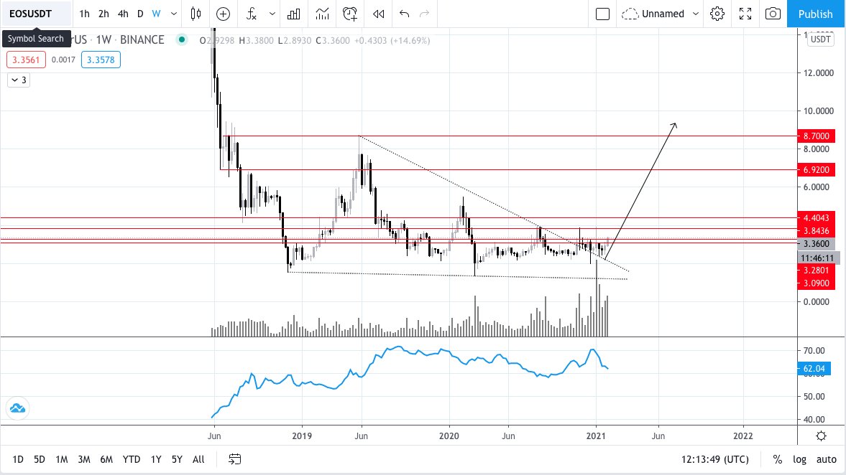846x475 pixels.
Task: Click the strategy line-chart icon
Action: point(322,14)
